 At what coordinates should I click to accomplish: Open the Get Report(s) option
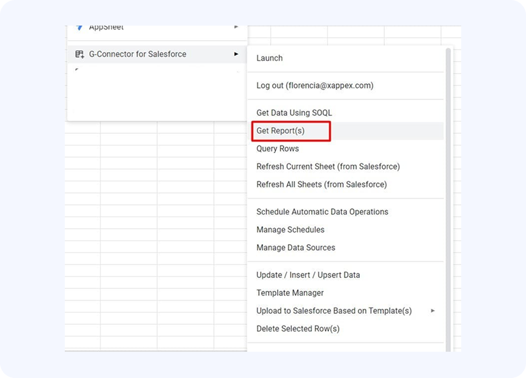tap(281, 131)
